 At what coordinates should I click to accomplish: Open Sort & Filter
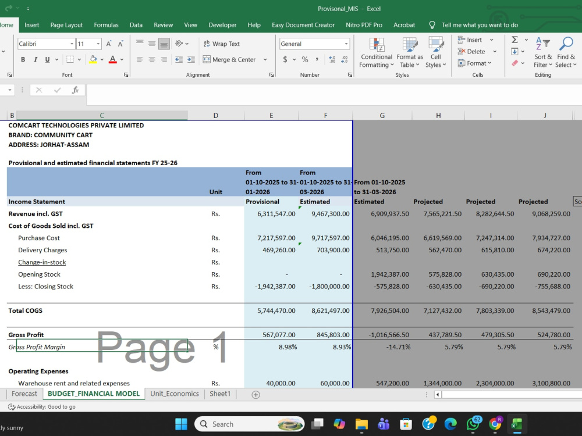click(543, 53)
